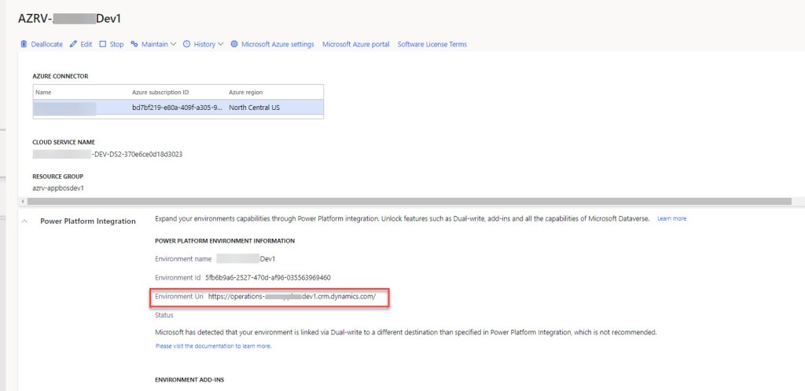Click the horizontal scrollbar below Resource Group
Image resolution: width=805 pixels, height=391 pixels.
coord(393,202)
